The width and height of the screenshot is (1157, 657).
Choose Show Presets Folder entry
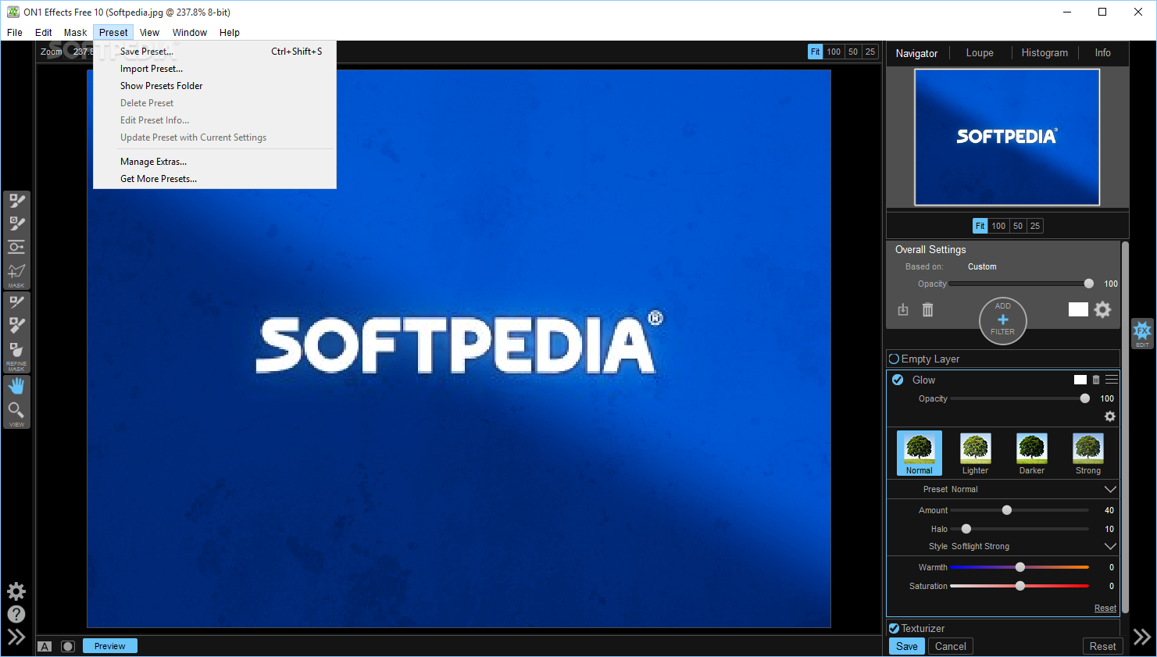[x=215, y=86]
